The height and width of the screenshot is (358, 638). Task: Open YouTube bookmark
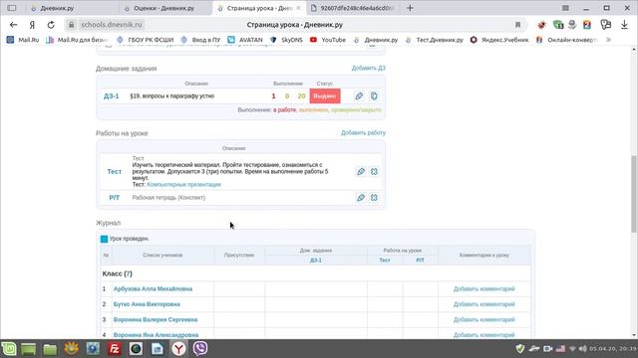click(328, 40)
